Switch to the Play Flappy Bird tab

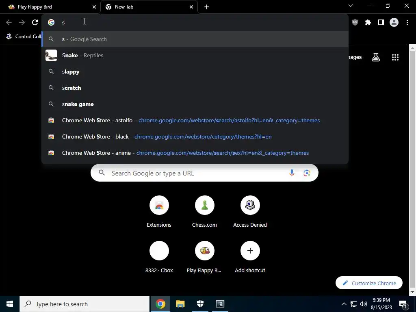pos(50,7)
